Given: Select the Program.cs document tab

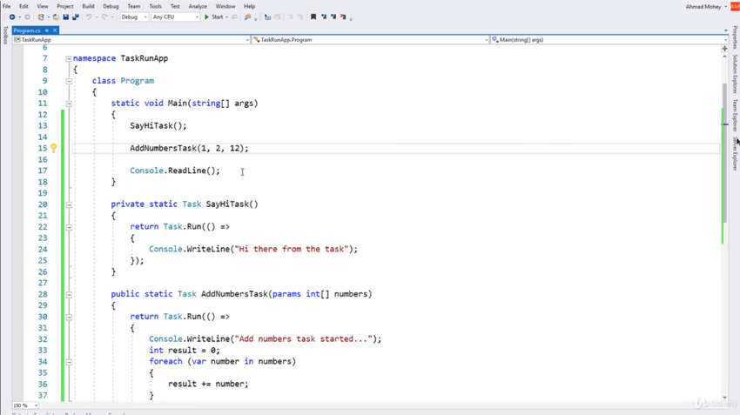Looking at the screenshot, I should [27, 30].
